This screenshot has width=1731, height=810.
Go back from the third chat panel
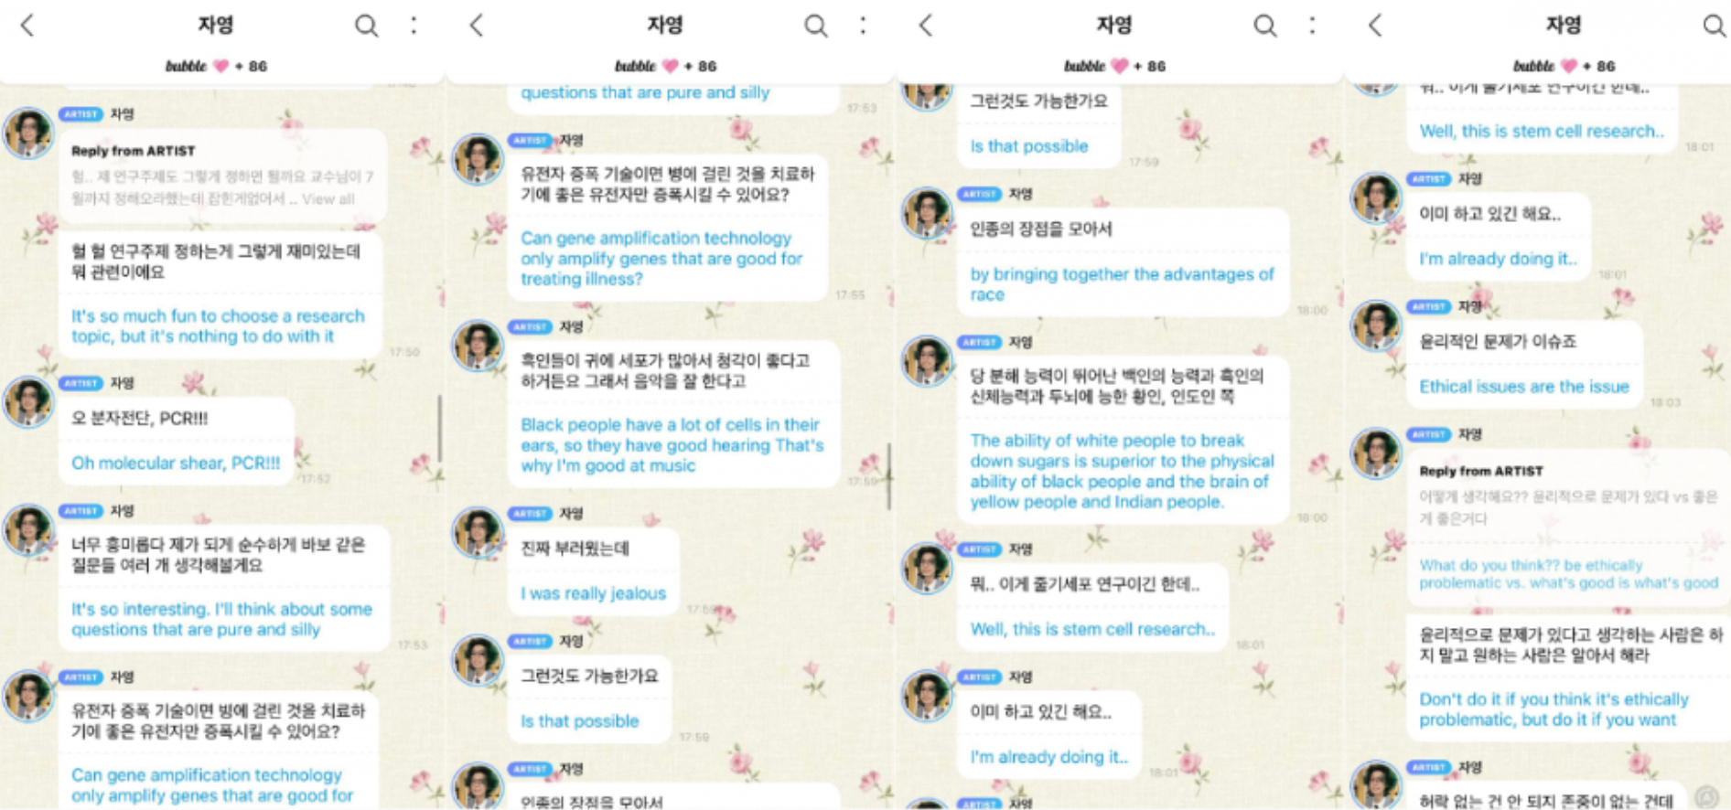point(926,26)
